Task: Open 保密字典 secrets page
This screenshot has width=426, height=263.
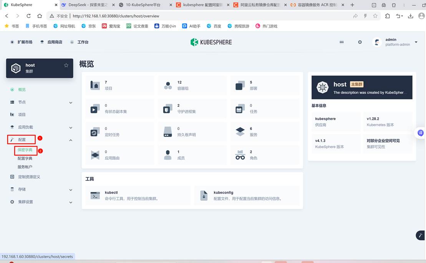Action: (25, 150)
